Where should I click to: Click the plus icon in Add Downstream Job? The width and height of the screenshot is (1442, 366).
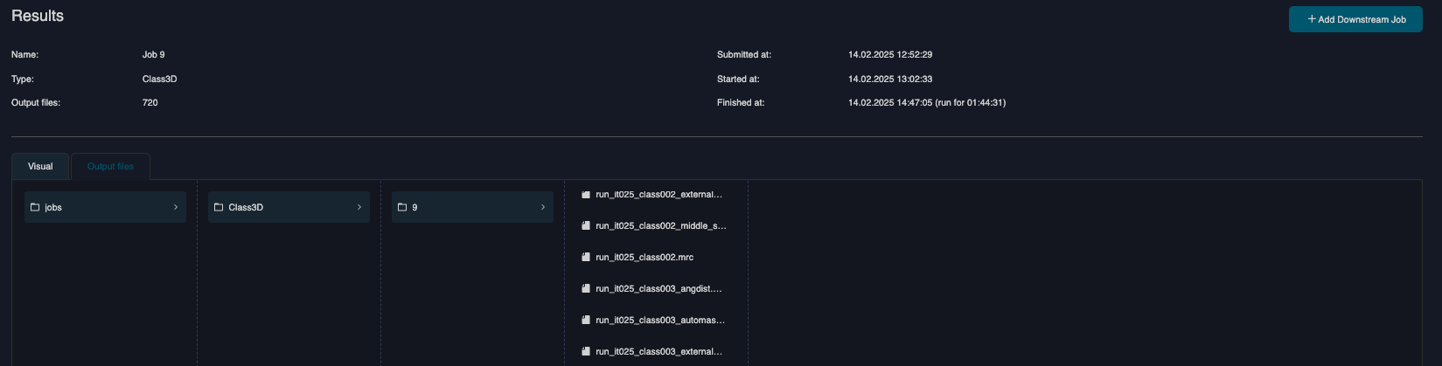1312,19
